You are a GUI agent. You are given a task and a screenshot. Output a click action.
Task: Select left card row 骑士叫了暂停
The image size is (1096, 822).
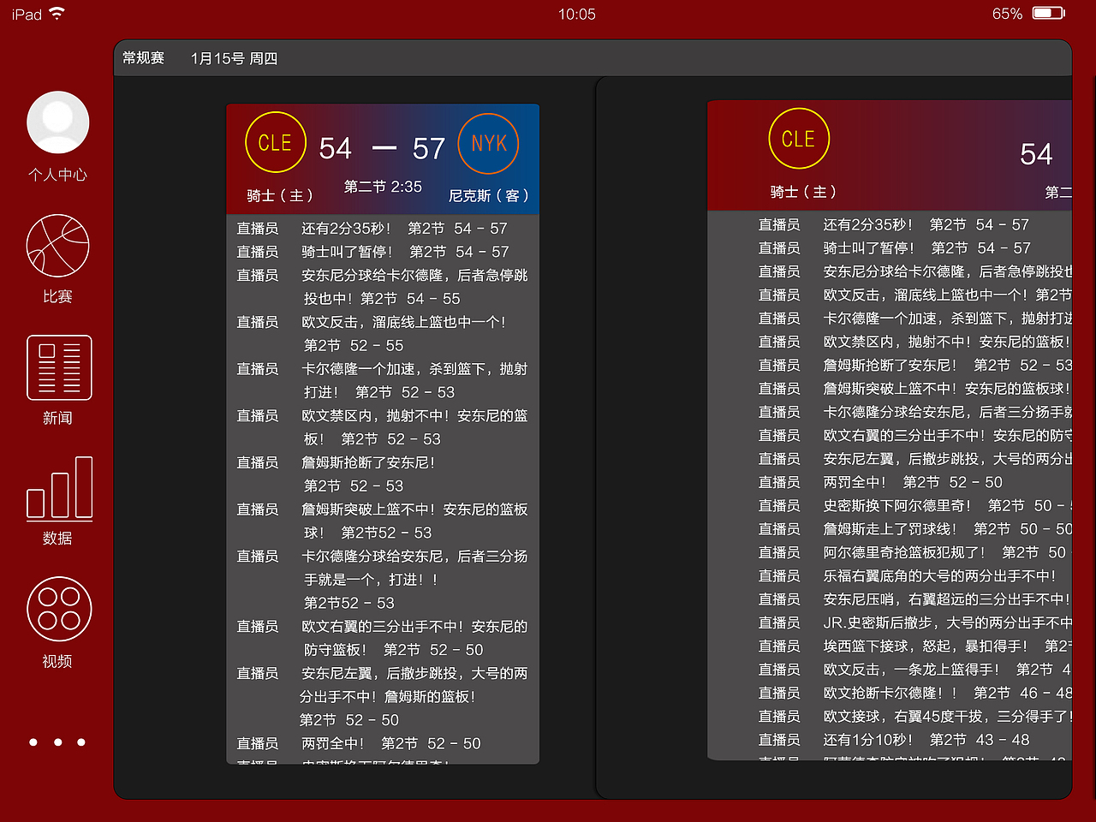point(383,252)
